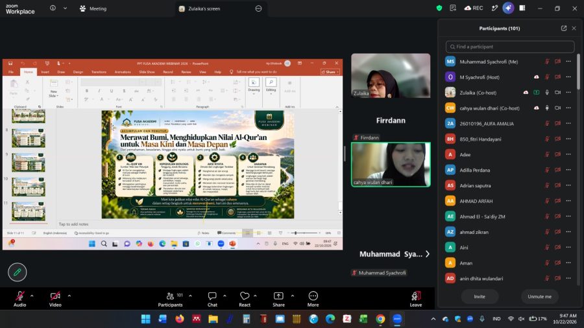Open more options for Aini row
Viewport: 584px width, 328px height.
click(568, 248)
